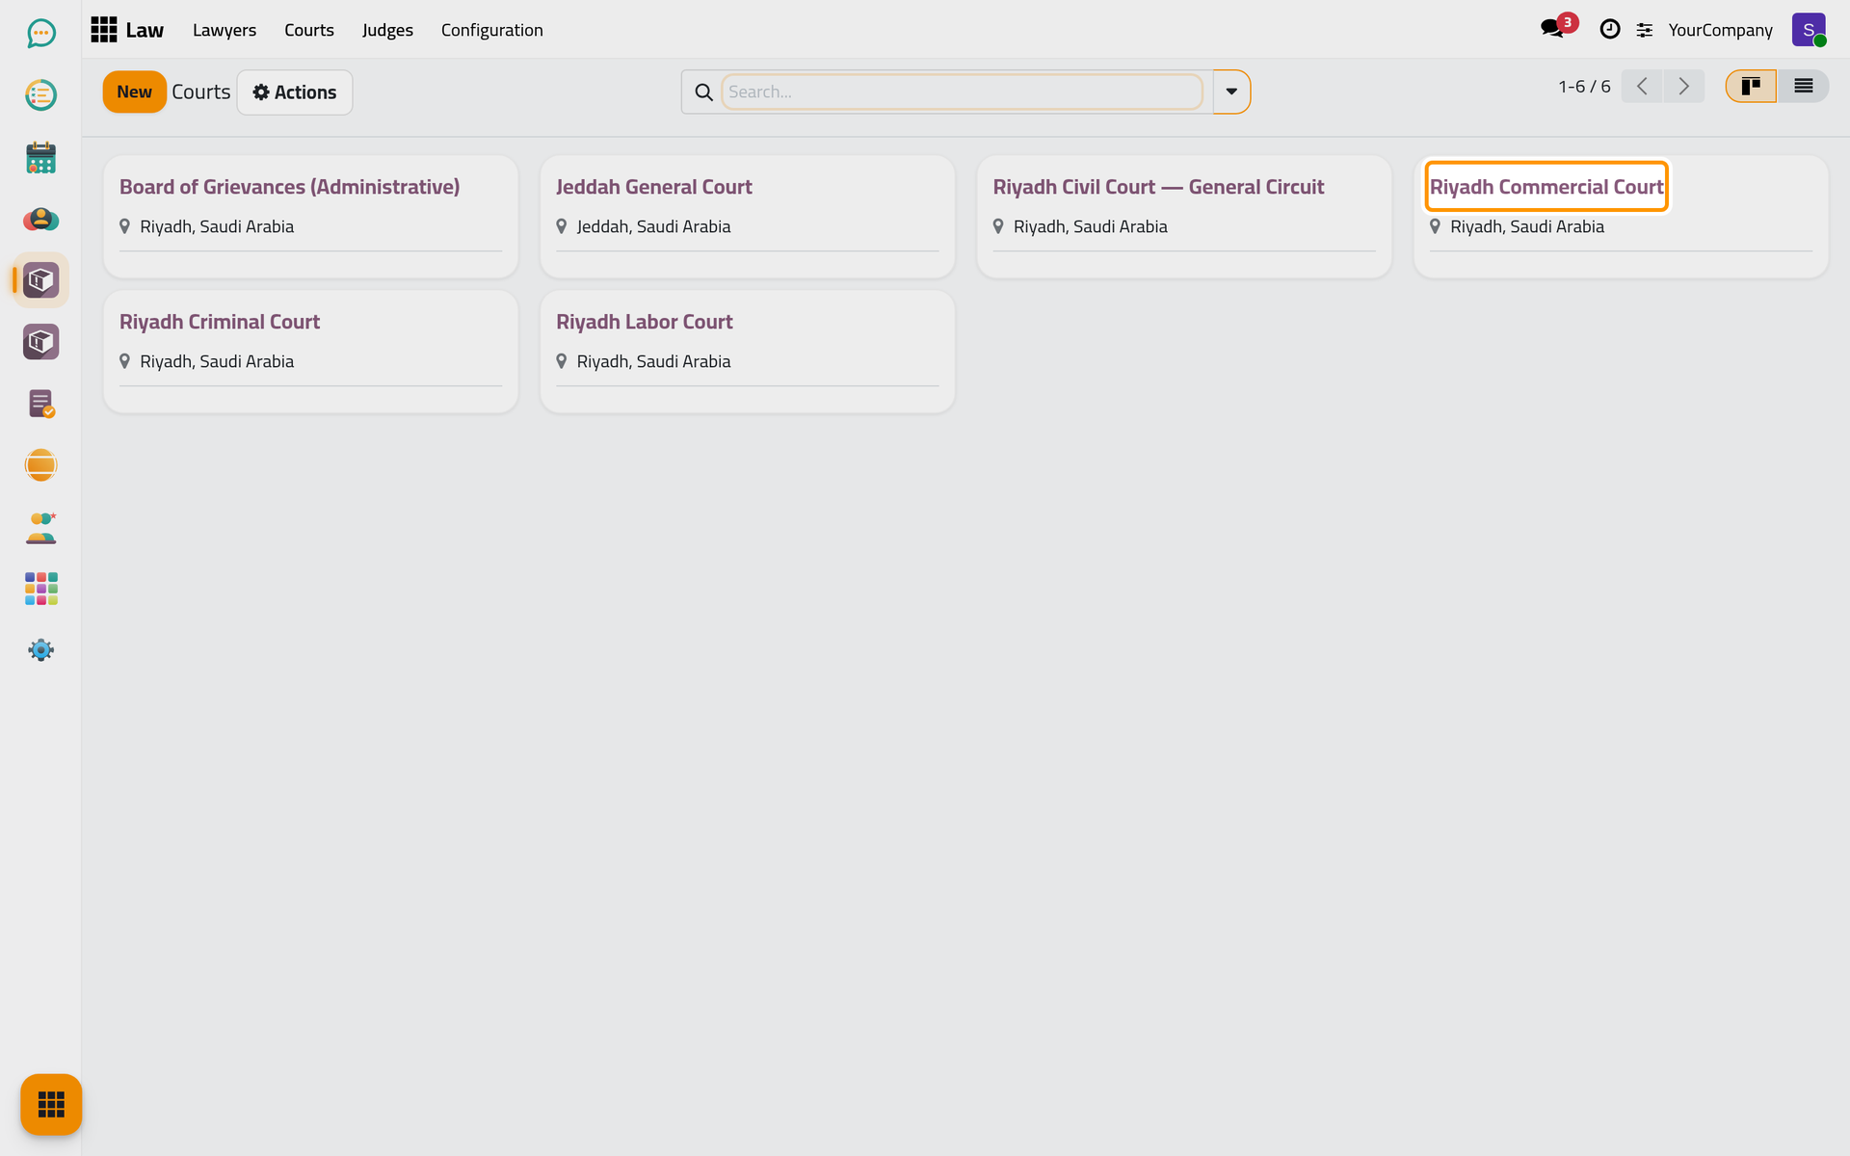The image size is (1850, 1156).
Task: Click the 1-6 / 6 pager counter
Action: 1584,87
